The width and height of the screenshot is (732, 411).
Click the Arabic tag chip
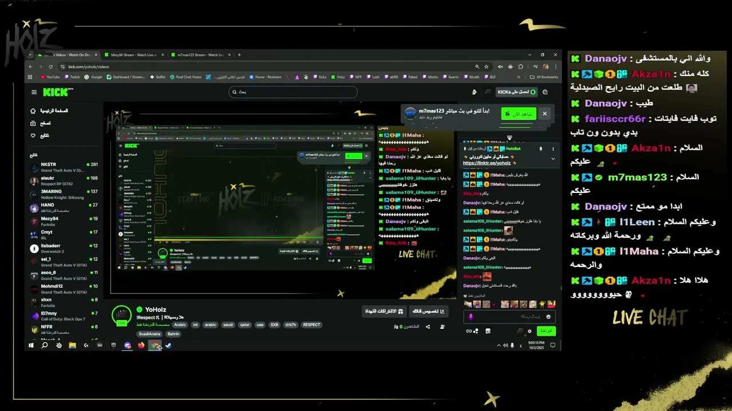tap(180, 325)
